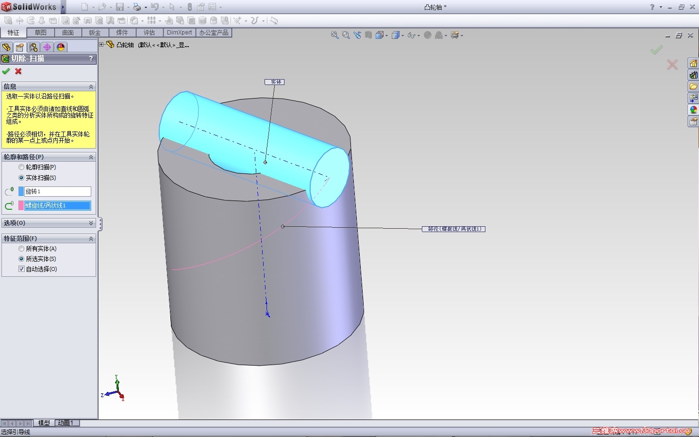
Task: Activate the Select arrow tool
Action: coord(172,7)
